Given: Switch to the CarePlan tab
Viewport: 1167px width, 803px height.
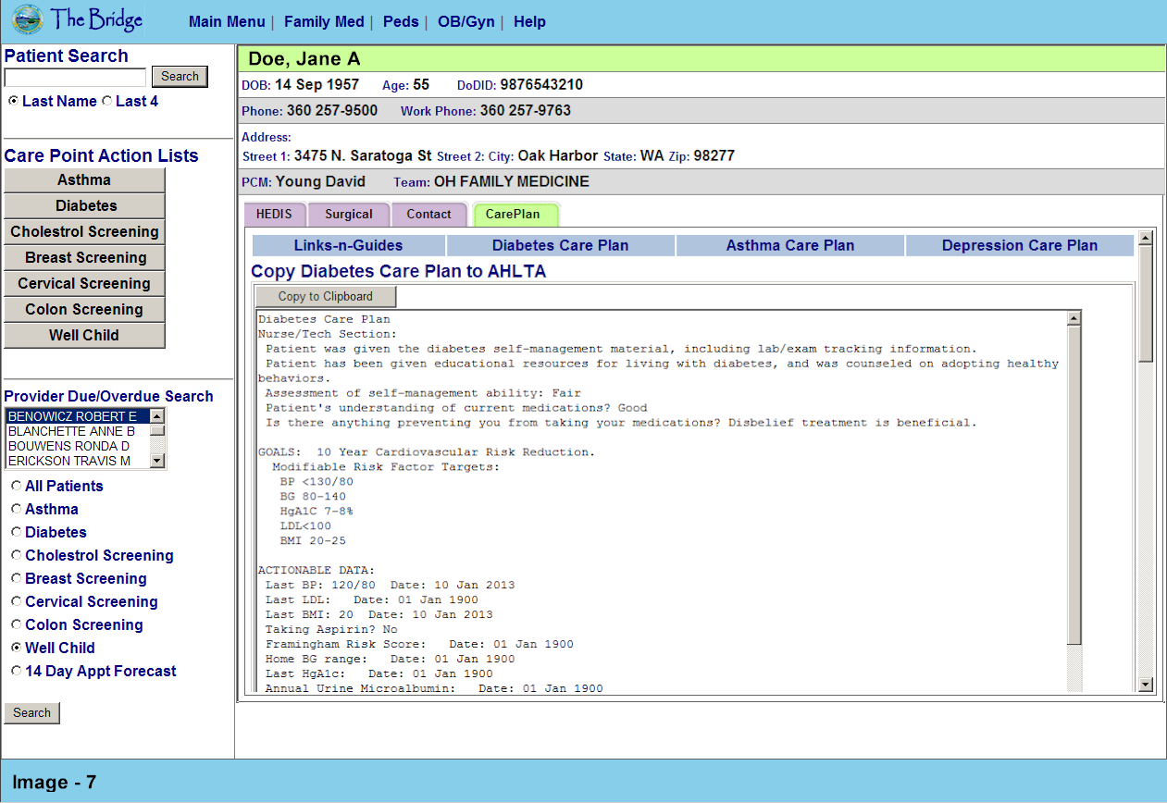Looking at the screenshot, I should tap(515, 215).
